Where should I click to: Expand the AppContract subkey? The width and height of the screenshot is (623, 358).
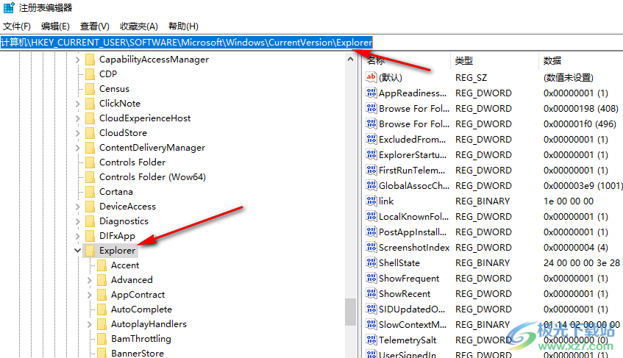(90, 295)
